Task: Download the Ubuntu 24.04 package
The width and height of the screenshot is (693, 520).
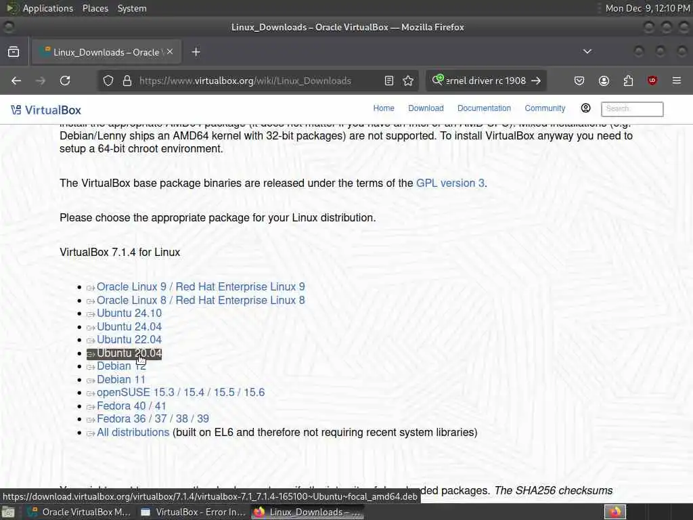Action: click(129, 327)
